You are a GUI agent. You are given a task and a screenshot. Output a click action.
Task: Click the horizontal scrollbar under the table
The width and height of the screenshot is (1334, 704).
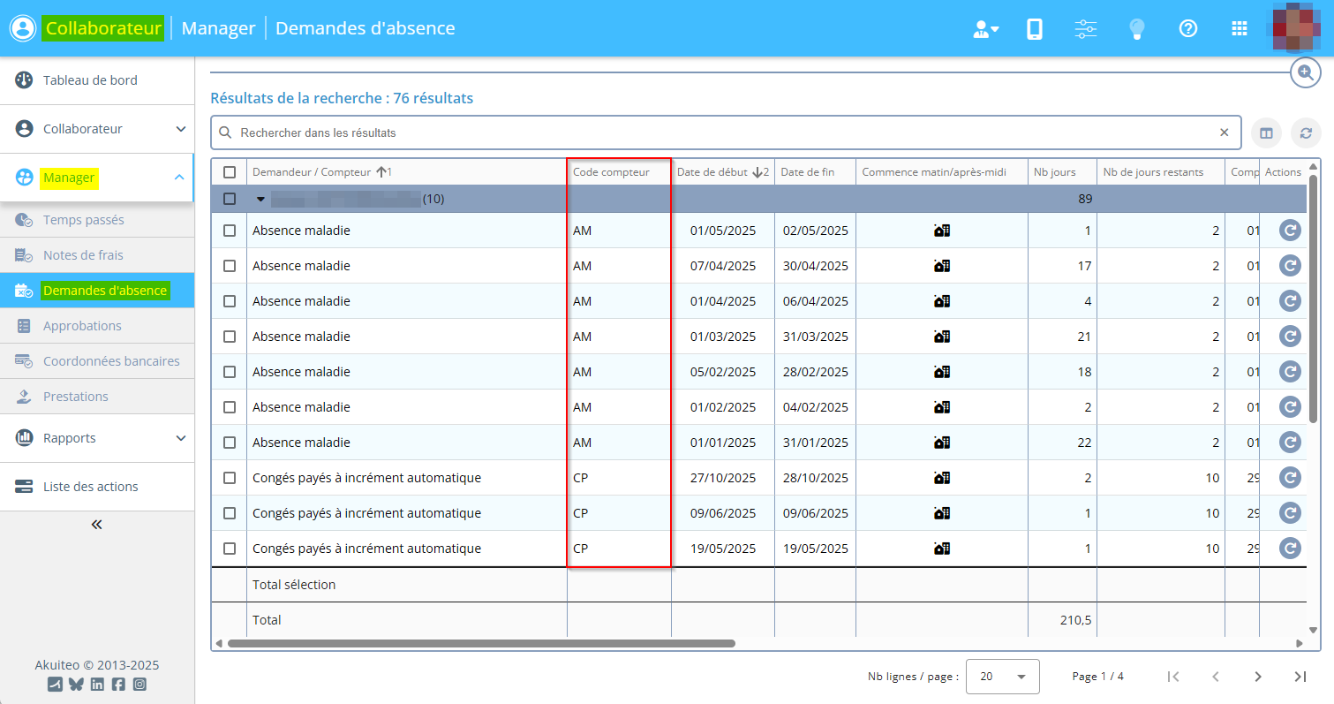point(481,644)
